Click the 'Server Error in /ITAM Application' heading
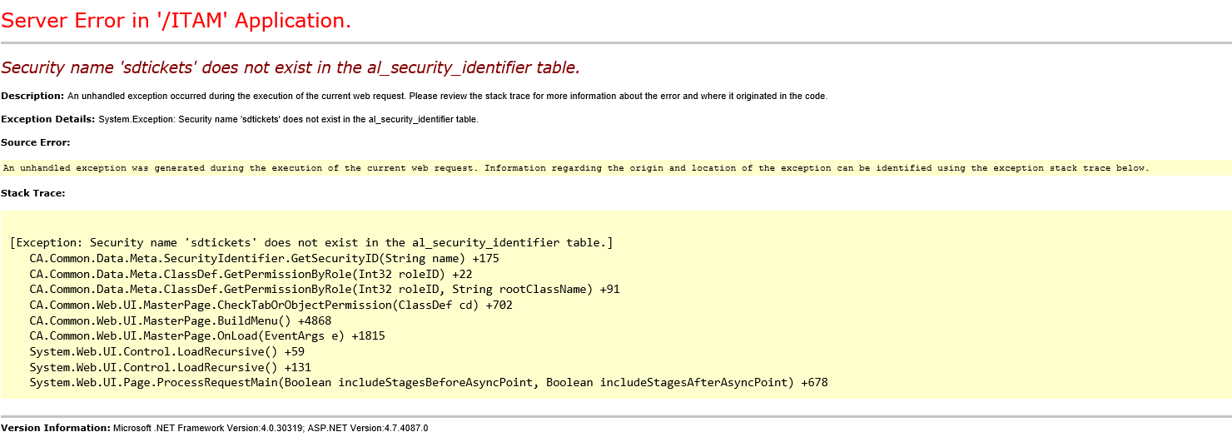Image resolution: width=1232 pixels, height=437 pixels. (x=176, y=22)
